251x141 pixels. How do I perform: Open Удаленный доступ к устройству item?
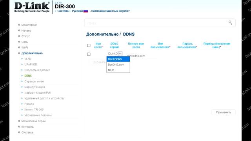pyautogui.click(x=44, y=98)
